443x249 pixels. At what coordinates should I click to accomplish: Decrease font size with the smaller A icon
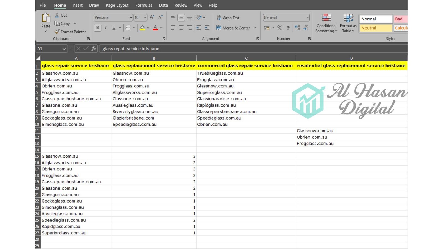point(160,17)
